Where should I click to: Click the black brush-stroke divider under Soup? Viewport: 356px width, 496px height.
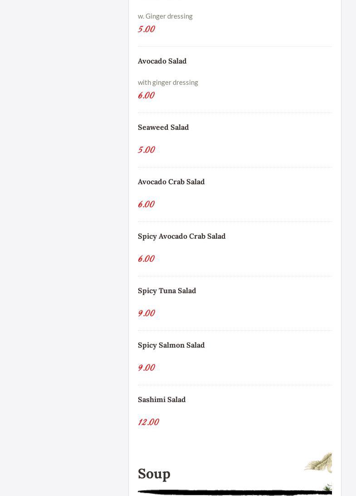point(227,492)
